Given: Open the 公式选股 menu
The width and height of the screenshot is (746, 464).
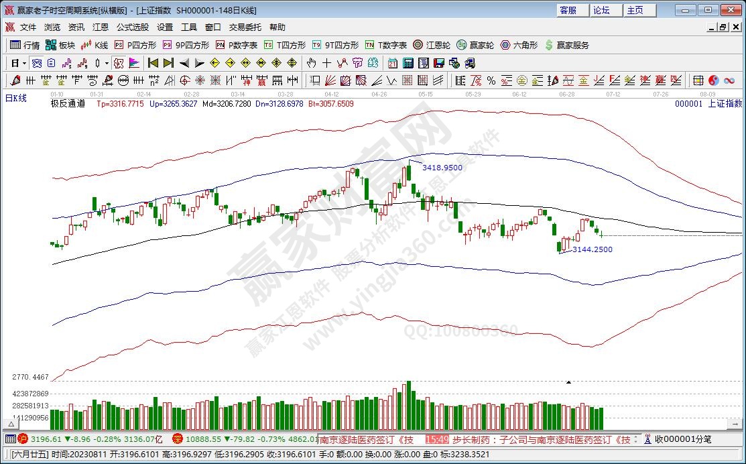Looking at the screenshot, I should pyautogui.click(x=132, y=27).
